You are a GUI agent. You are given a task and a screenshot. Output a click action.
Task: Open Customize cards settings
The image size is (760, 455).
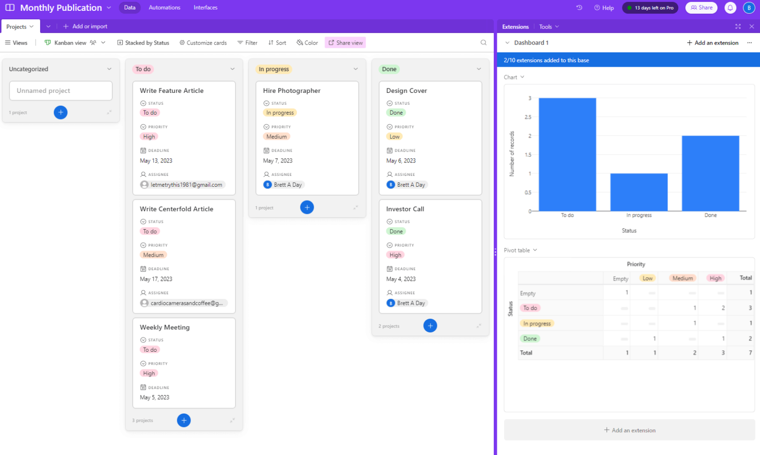coord(203,42)
